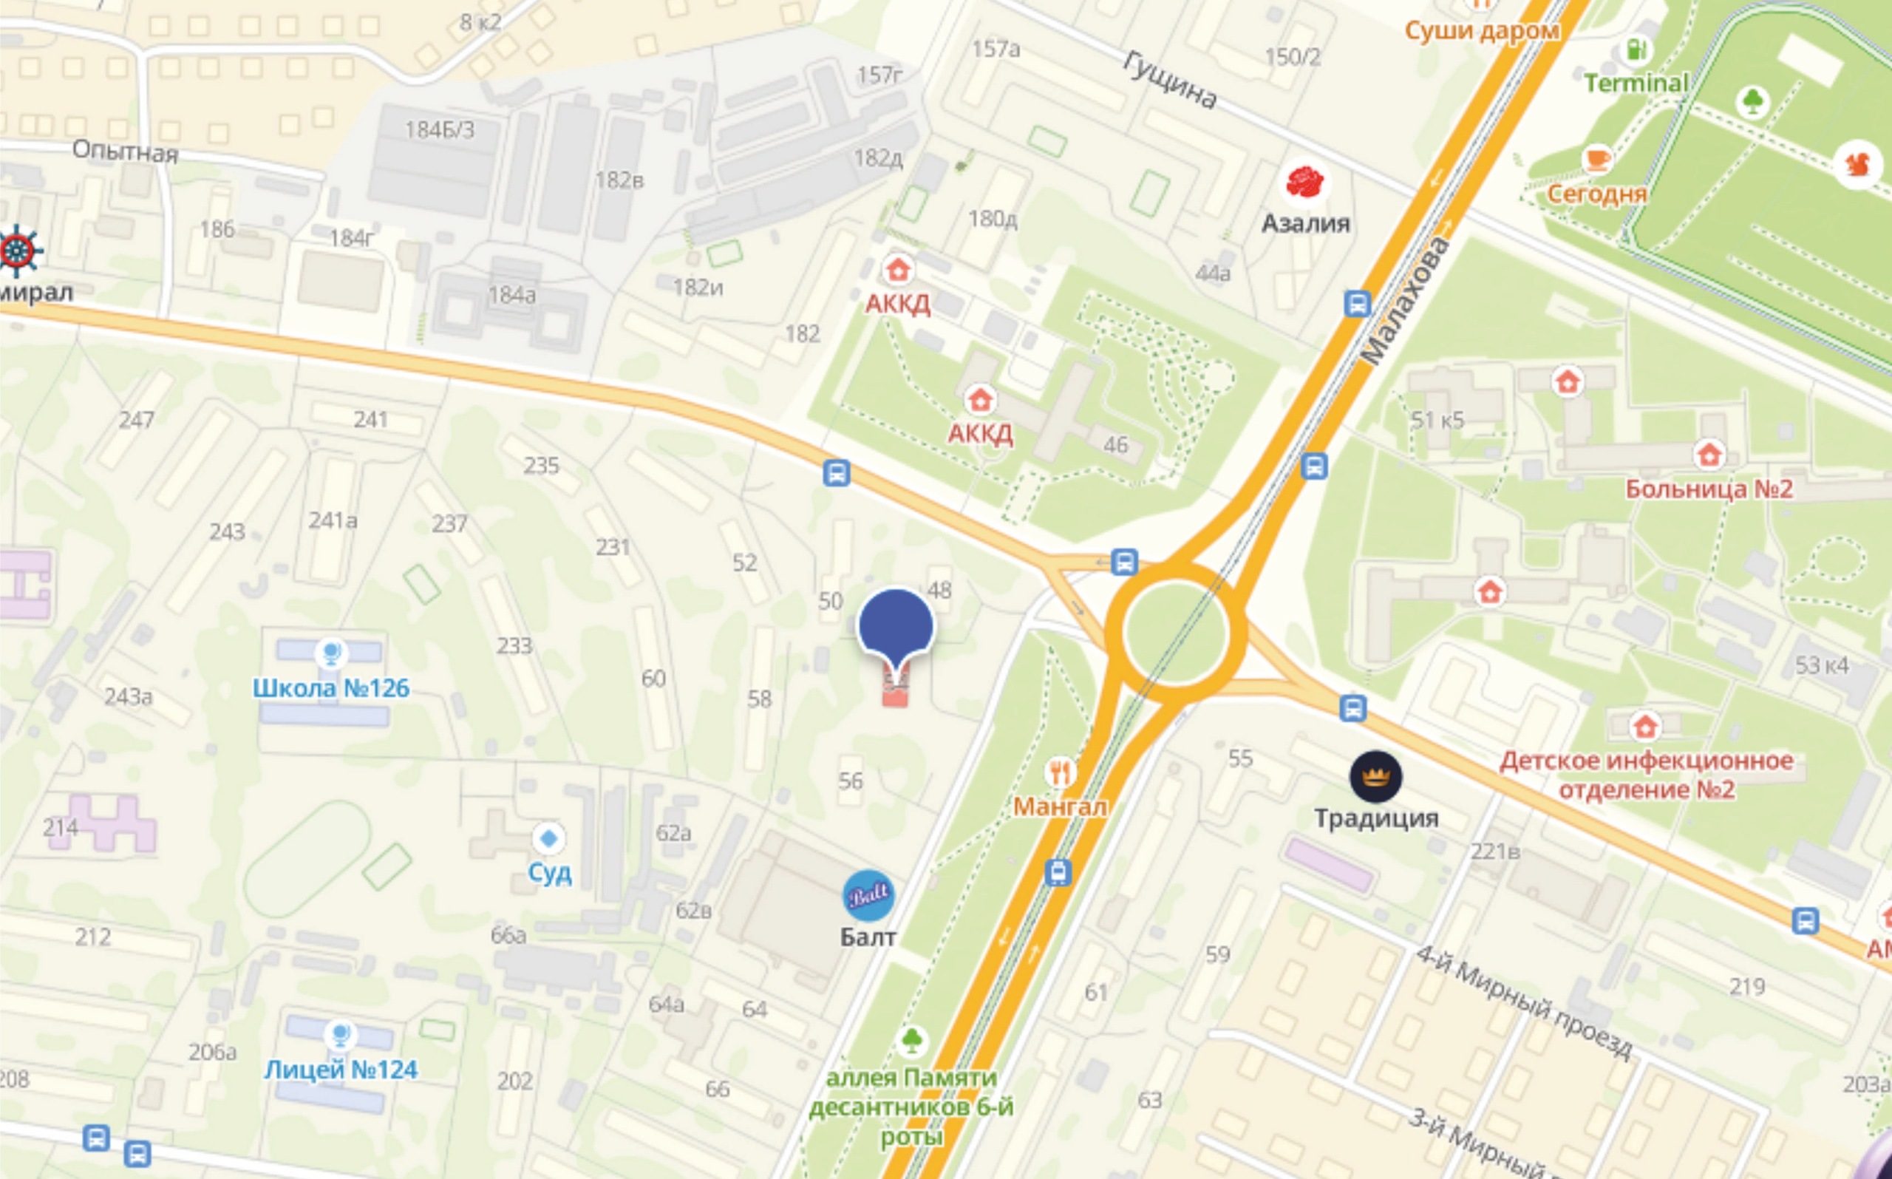Click the Балт store logo icon
Screen dimensions: 1892x1179
coord(868,895)
